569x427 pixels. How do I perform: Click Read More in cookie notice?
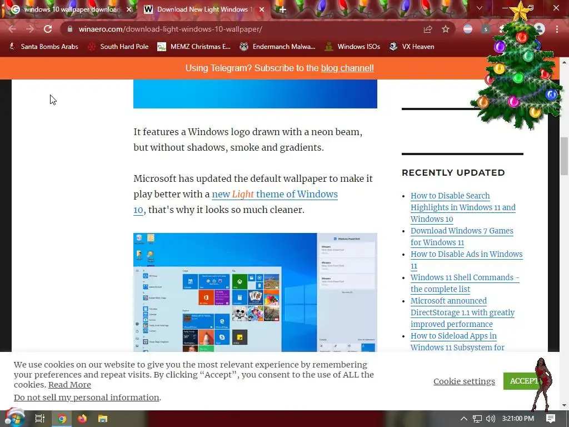coord(69,385)
